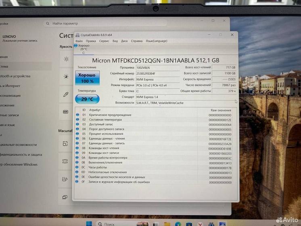Click the Интерфейс field showing NVM Express
Image resolution: width=301 pixels, height=226 pixels.
(x=158, y=80)
